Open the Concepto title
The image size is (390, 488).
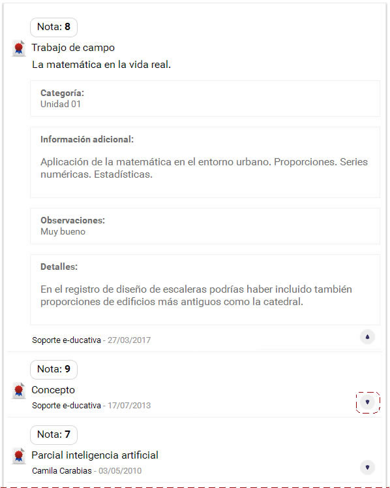pos(53,390)
